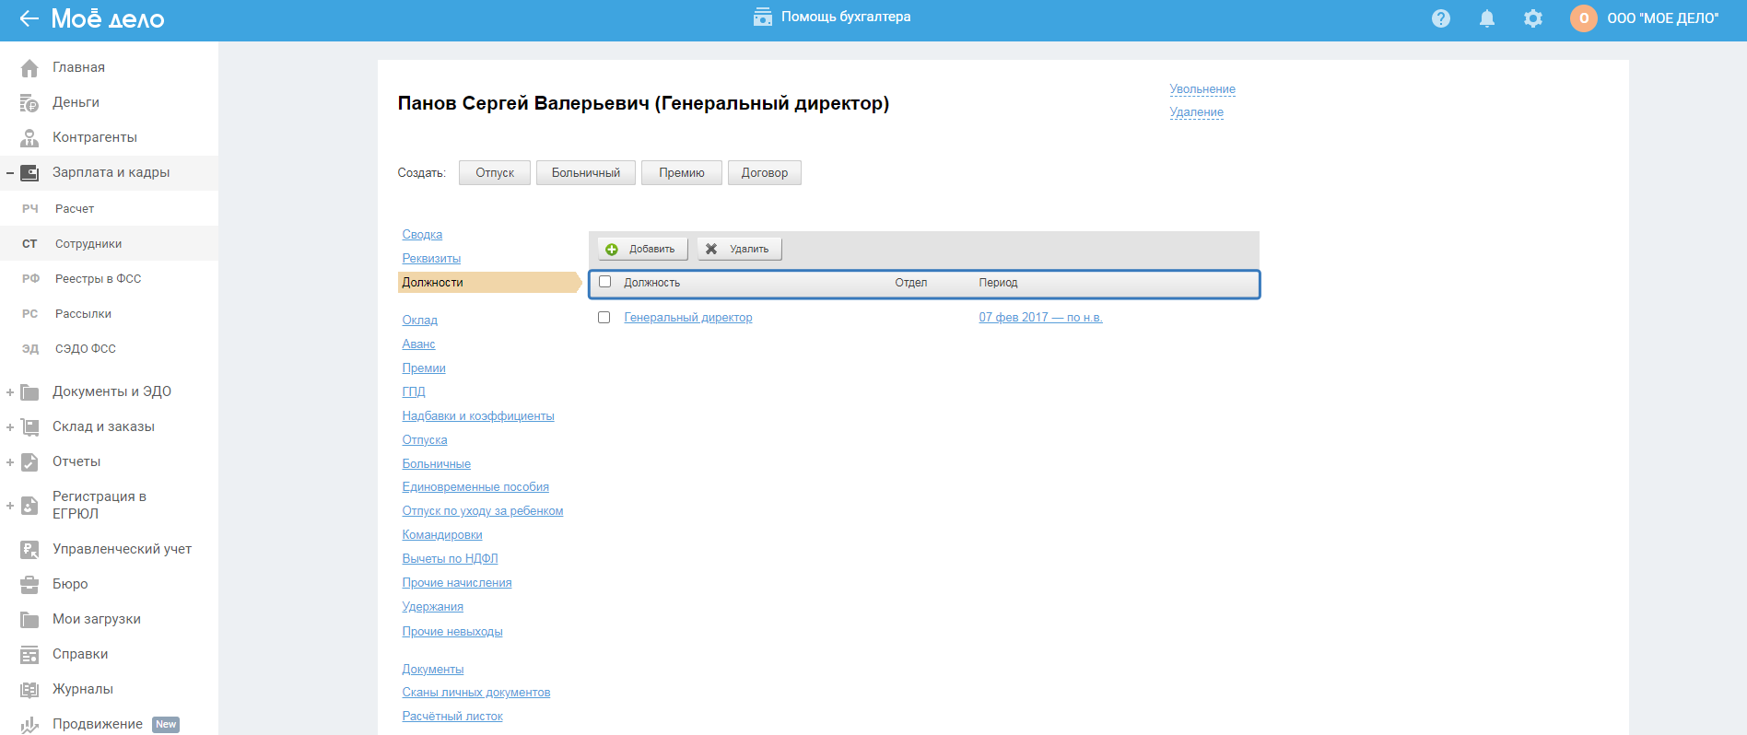Open the Сотрудники submenu item
The width and height of the screenshot is (1747, 735).
pyautogui.click(x=109, y=244)
